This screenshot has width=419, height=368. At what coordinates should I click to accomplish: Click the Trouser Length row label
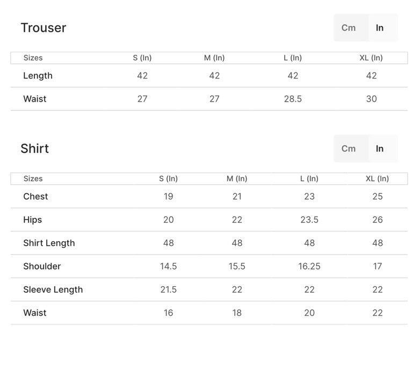coord(38,76)
